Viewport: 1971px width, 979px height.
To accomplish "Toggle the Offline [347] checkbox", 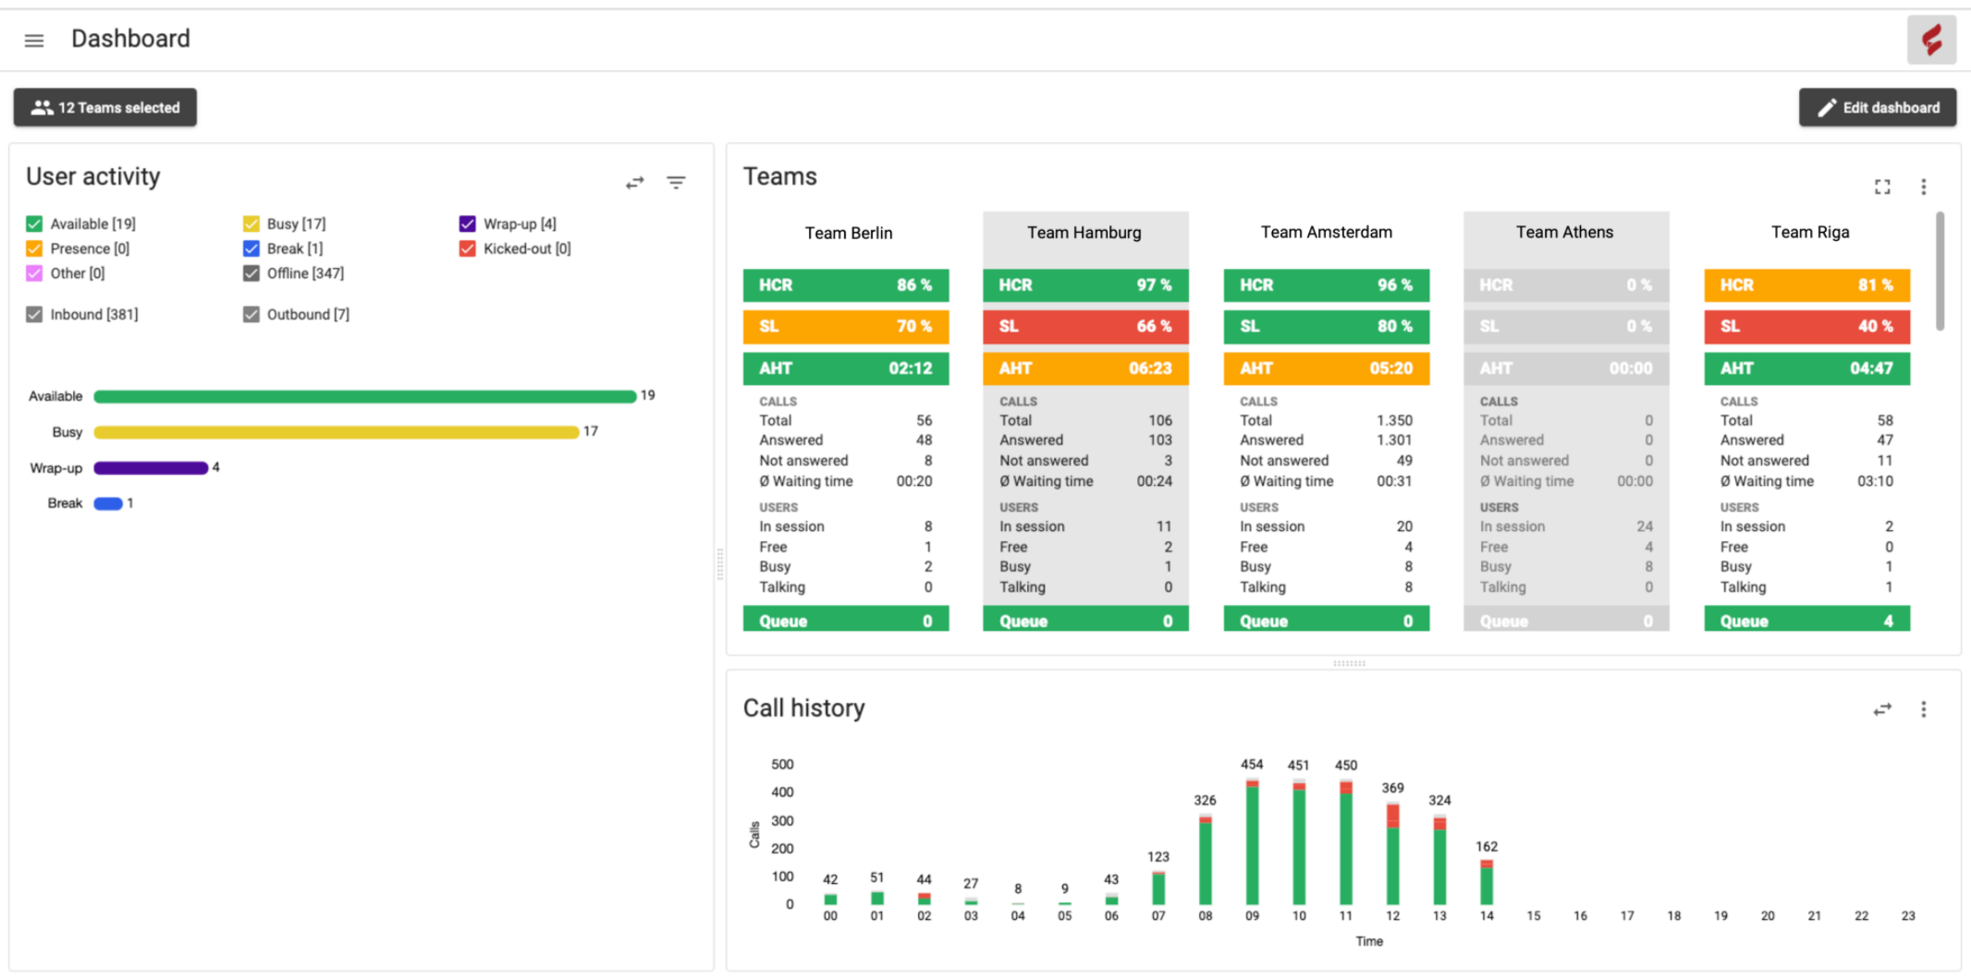I will click(251, 273).
